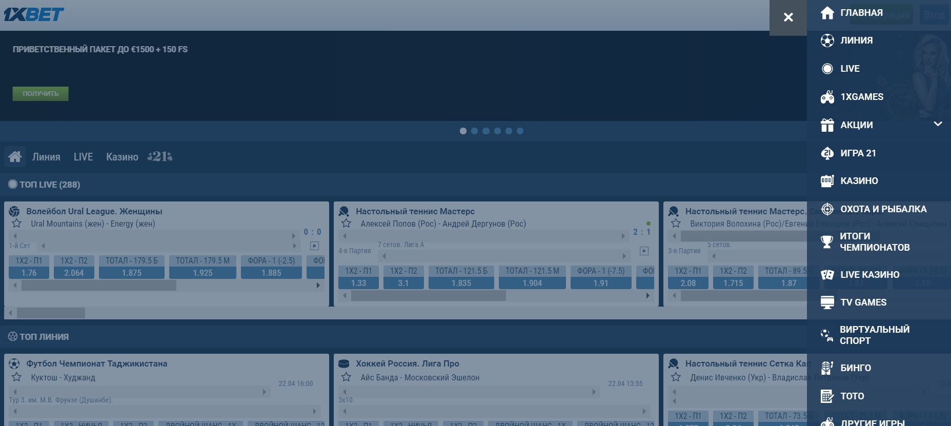
Task: Select fifth banner carousel dot
Action: (x=509, y=131)
